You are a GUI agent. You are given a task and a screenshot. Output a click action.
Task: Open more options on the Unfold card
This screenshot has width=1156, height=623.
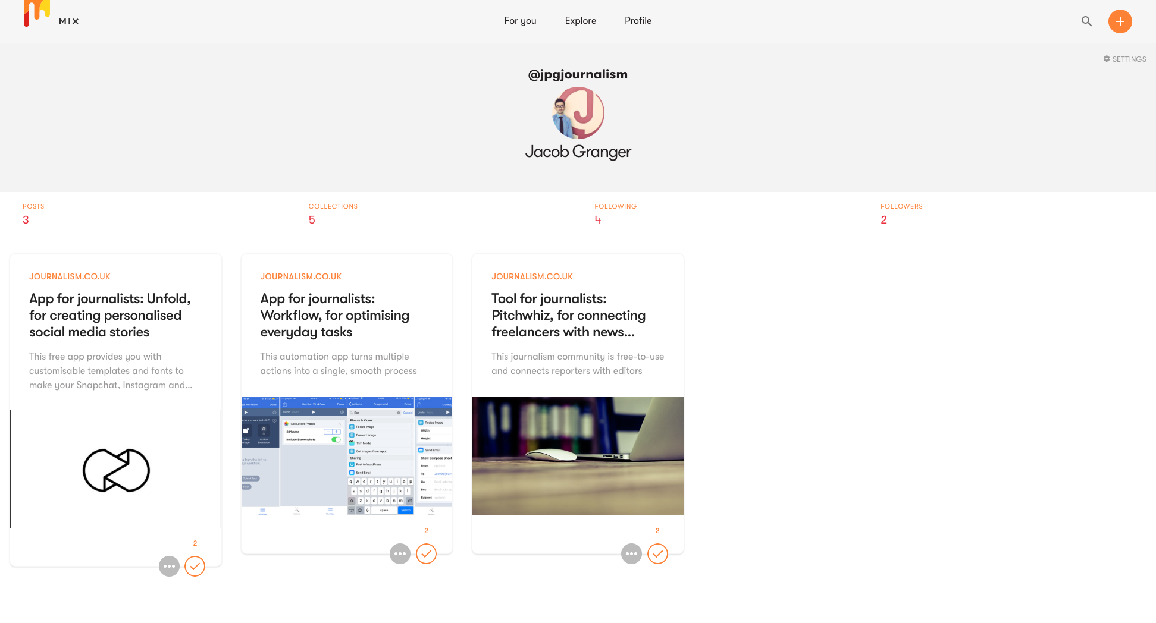coord(169,566)
